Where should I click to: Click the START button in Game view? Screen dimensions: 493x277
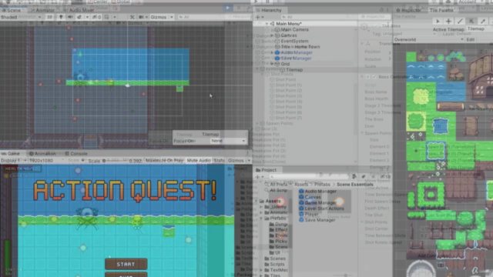(126, 265)
